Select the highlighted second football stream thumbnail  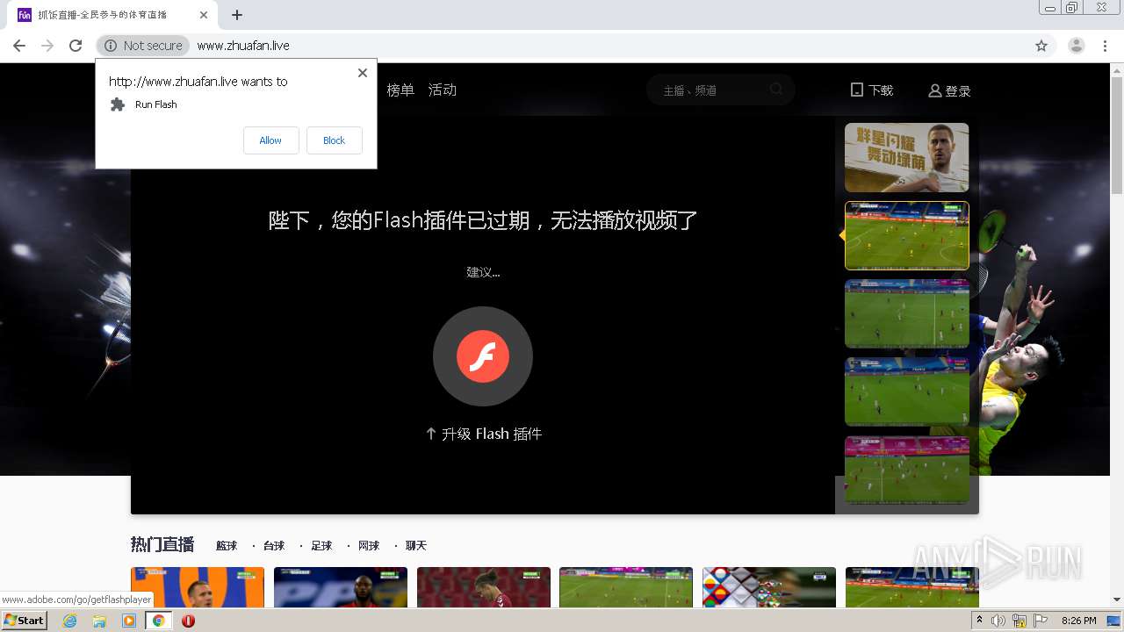(906, 235)
